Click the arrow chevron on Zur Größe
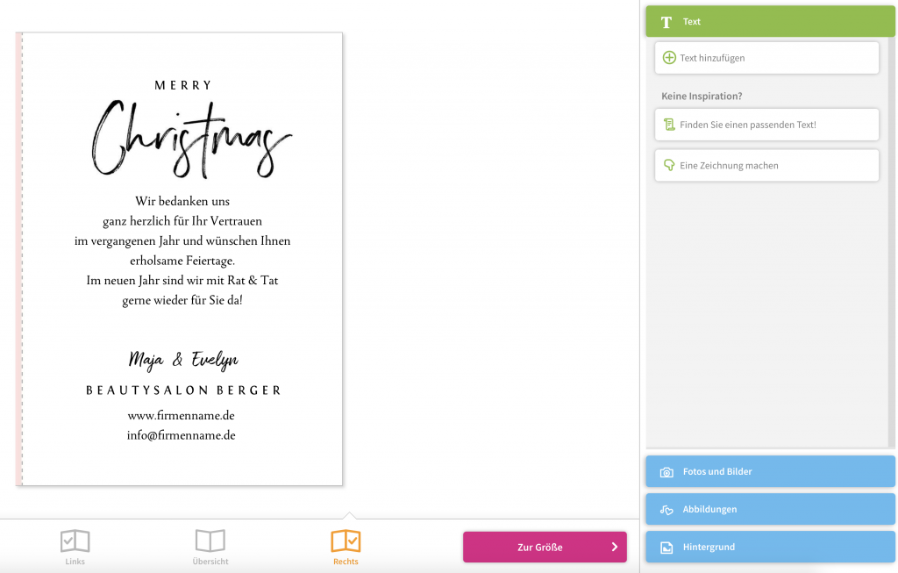Image resolution: width=898 pixels, height=573 pixels. click(615, 547)
